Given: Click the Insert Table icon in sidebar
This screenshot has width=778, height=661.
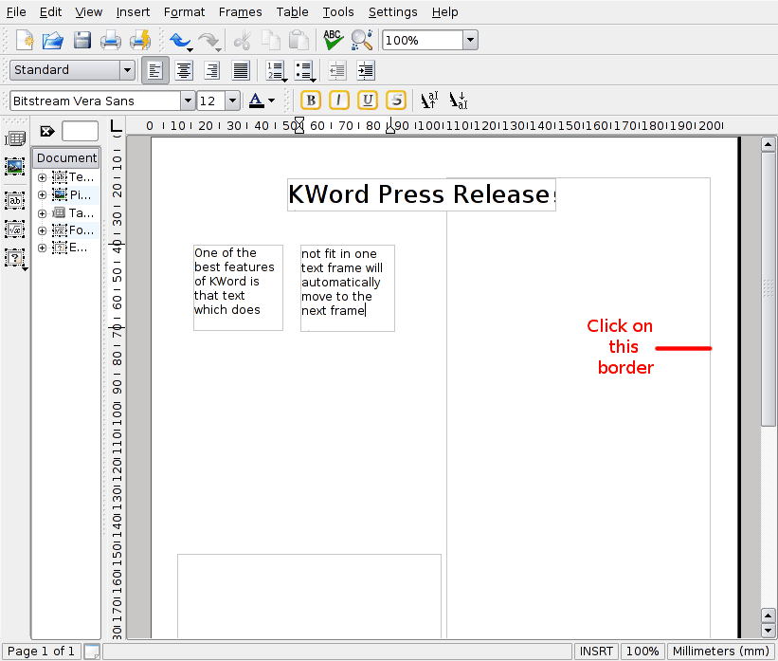Looking at the screenshot, I should pos(15,138).
